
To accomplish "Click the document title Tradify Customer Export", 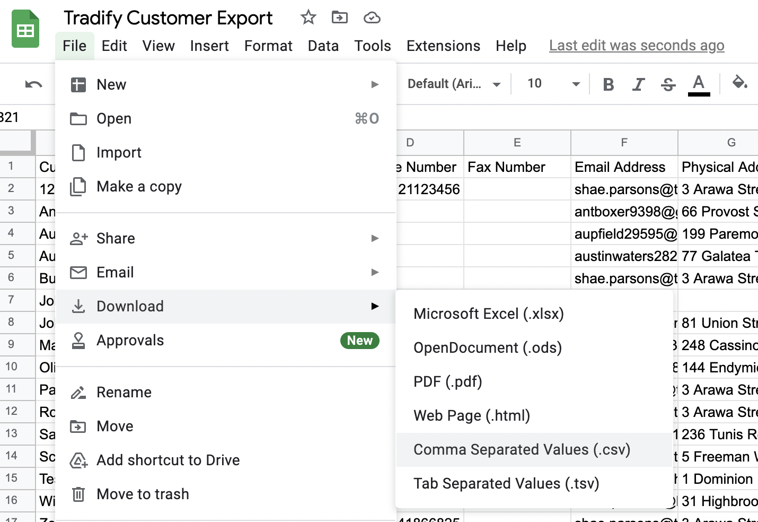I will pyautogui.click(x=168, y=18).
